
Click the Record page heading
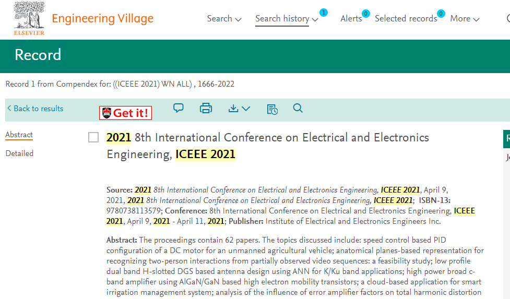38,55
